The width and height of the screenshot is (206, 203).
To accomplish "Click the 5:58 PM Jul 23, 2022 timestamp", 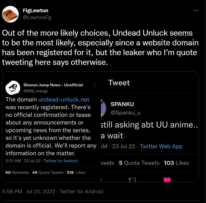I will (28, 192).
